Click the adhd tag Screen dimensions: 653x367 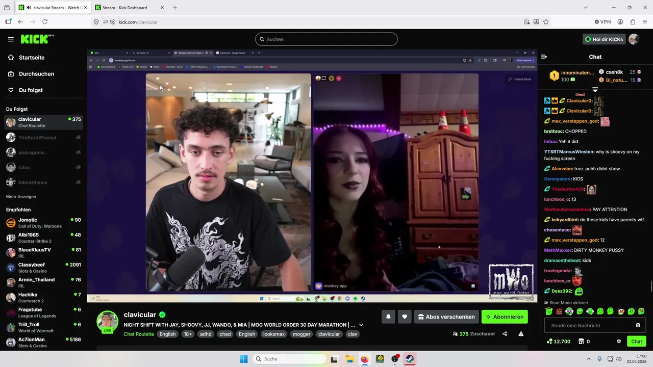click(x=206, y=334)
